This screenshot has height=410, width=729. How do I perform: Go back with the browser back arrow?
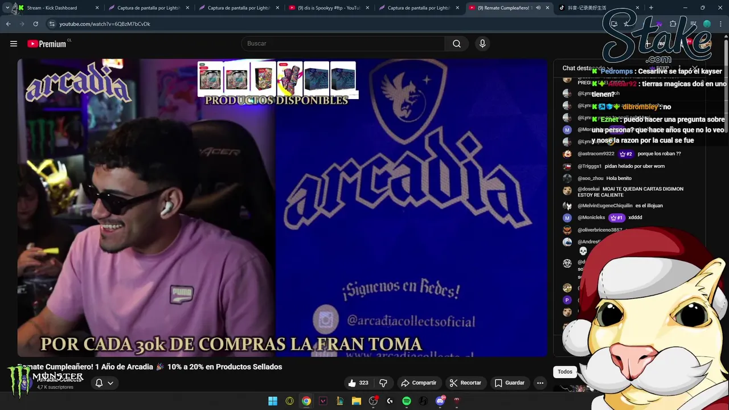pos(9,24)
